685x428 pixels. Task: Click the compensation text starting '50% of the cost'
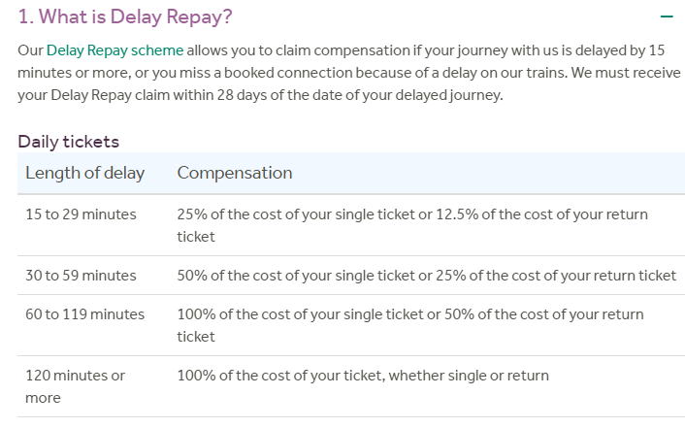tap(426, 276)
